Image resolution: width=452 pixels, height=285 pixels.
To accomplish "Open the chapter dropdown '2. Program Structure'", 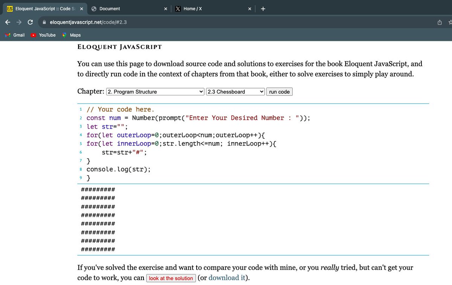I will click(156, 92).
